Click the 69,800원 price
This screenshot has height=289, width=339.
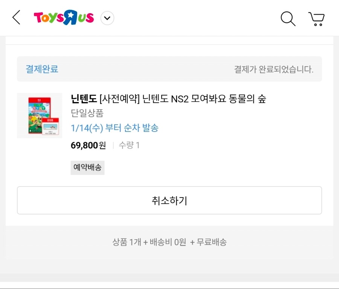pyautogui.click(x=88, y=145)
